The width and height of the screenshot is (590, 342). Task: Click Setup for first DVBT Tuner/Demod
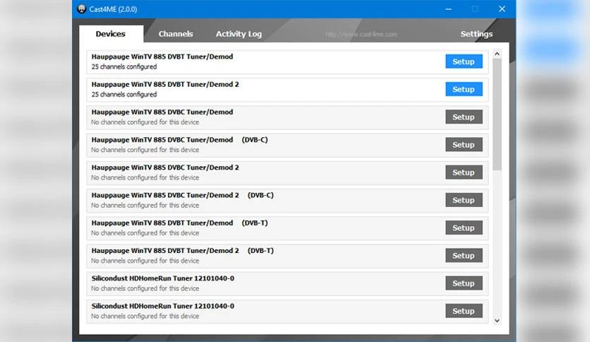pos(464,61)
